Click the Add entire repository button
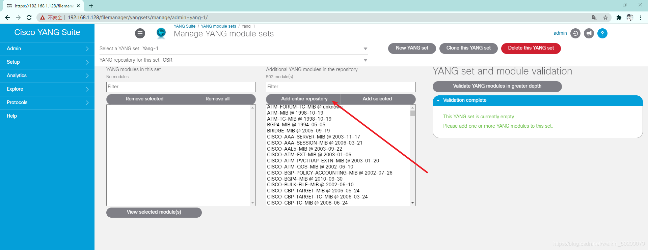Viewport: 648px width, 250px height. tap(304, 99)
